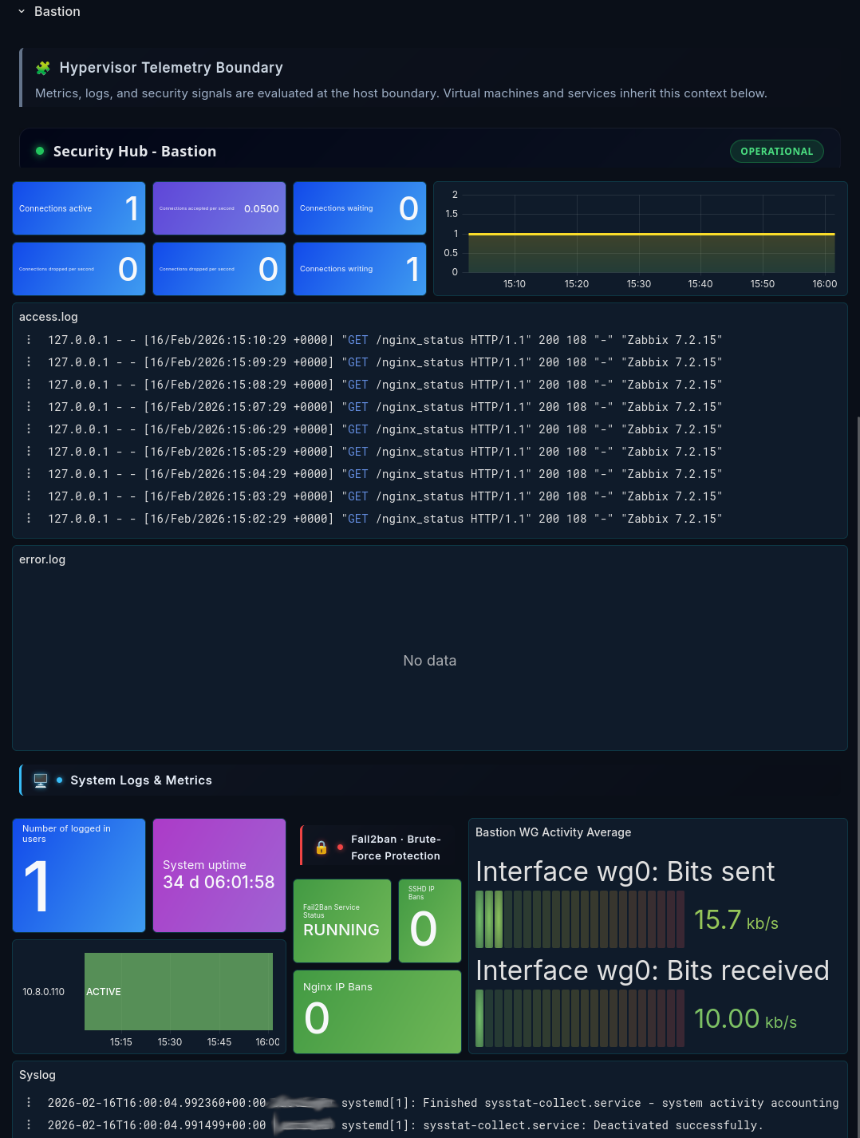The image size is (860, 1138).
Task: Open the access.log panel title menu
Action: 49,317
